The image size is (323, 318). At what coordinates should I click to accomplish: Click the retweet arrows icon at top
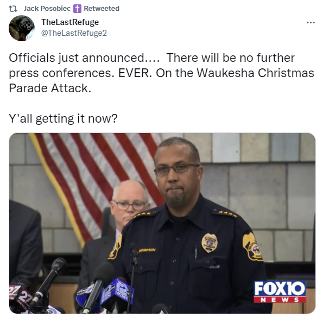click(13, 9)
